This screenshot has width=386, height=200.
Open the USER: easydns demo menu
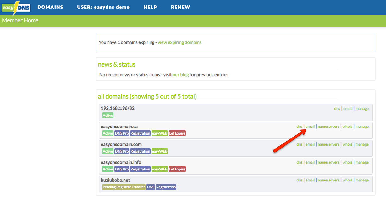click(103, 7)
